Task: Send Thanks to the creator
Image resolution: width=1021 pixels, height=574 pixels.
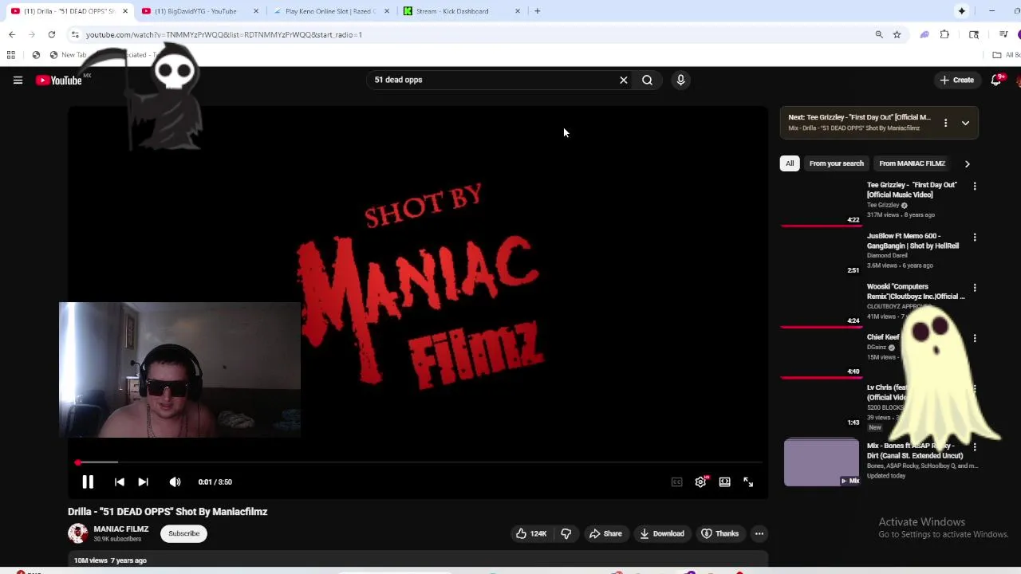Action: (x=719, y=533)
